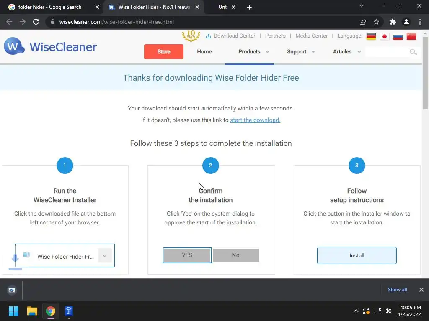Share this page icon in address bar
Screen dimensions: 429x321
pyautogui.click(x=363, y=22)
